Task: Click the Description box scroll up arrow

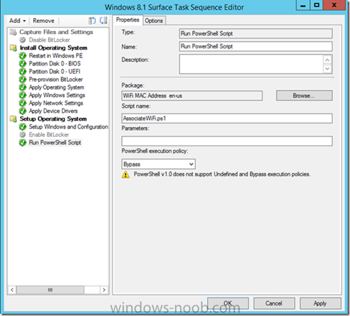Action: pyautogui.click(x=327, y=60)
